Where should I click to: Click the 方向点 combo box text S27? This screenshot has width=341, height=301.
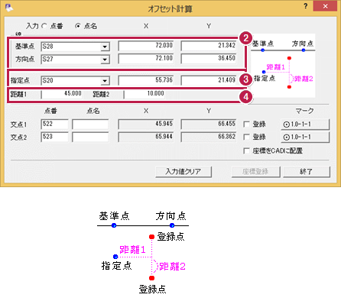point(47,59)
